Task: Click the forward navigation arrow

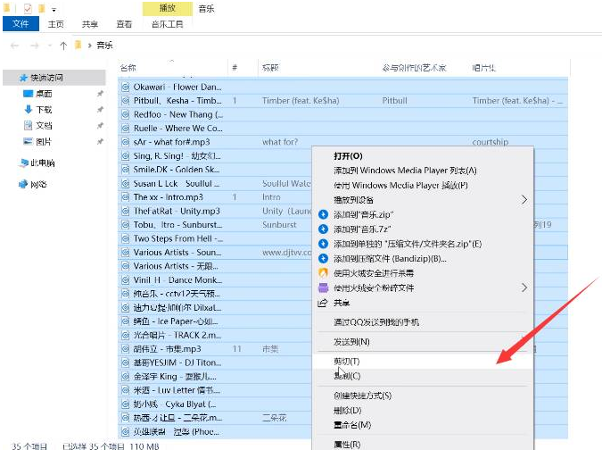Action: pos(35,46)
